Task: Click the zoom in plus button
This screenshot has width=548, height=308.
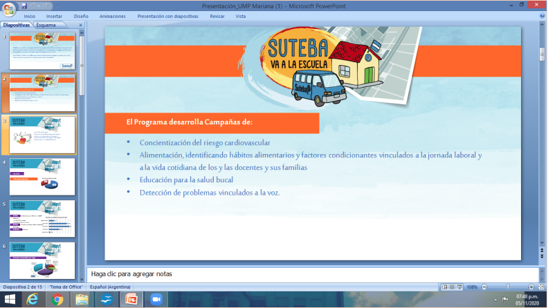Action: [531, 287]
